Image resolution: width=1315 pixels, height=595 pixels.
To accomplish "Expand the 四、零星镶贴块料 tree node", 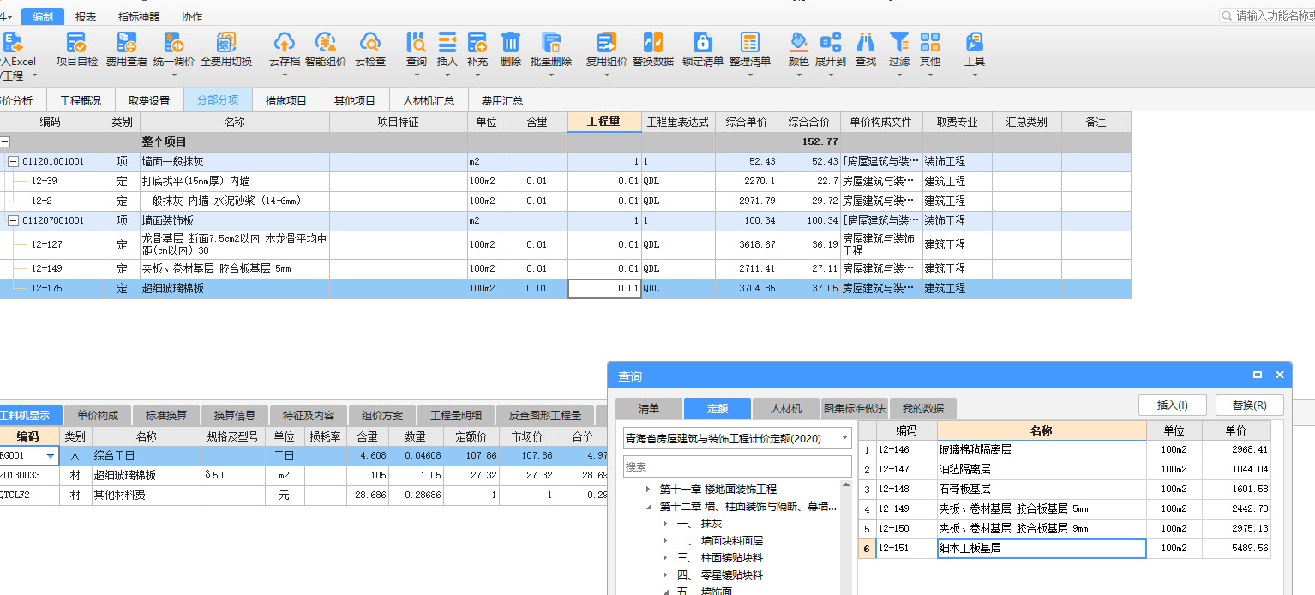I will (665, 574).
